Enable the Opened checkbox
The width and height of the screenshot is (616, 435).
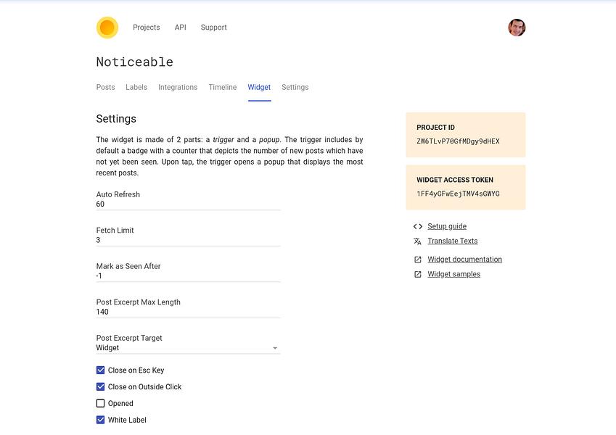(x=101, y=403)
